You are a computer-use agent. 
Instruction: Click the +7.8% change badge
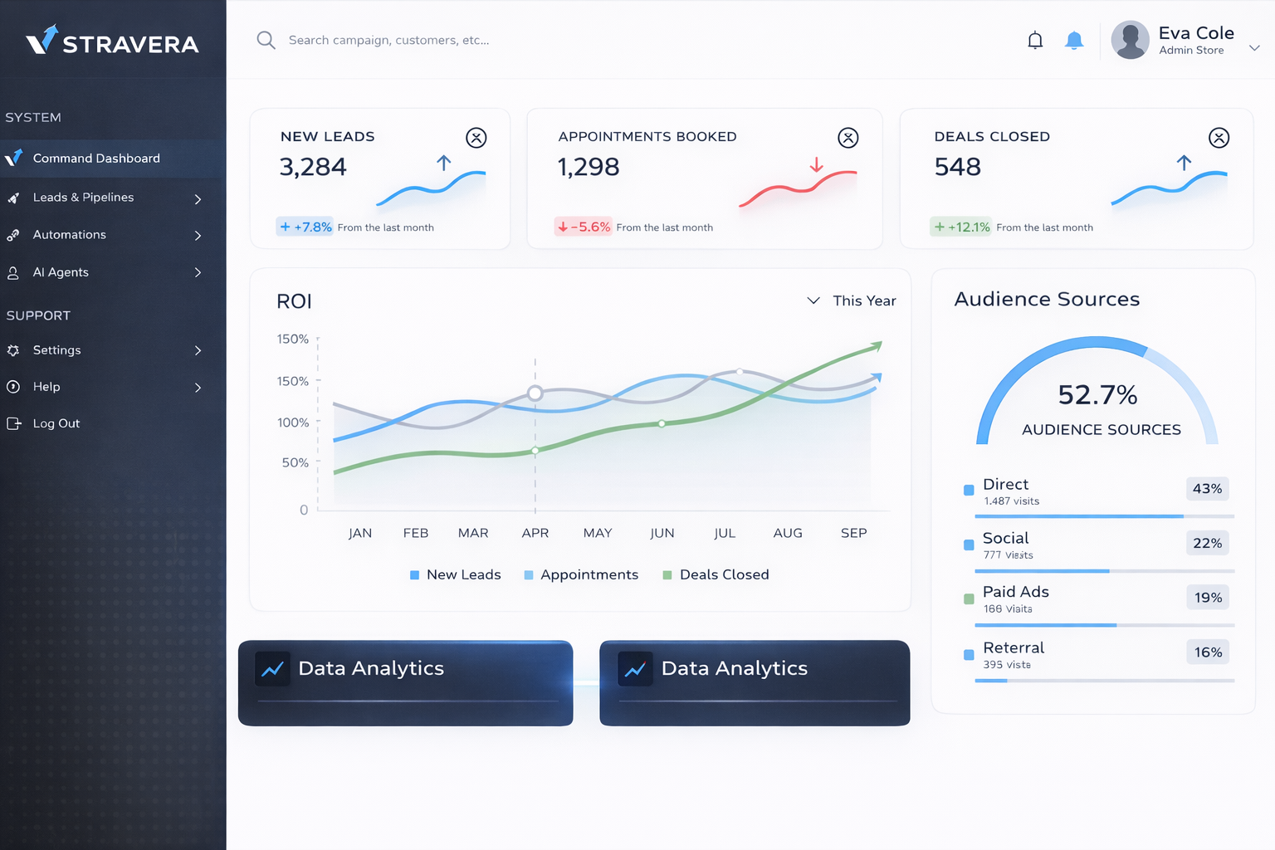pos(305,227)
